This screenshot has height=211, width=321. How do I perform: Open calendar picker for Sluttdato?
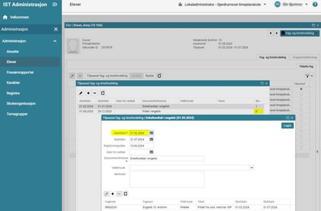151,140
